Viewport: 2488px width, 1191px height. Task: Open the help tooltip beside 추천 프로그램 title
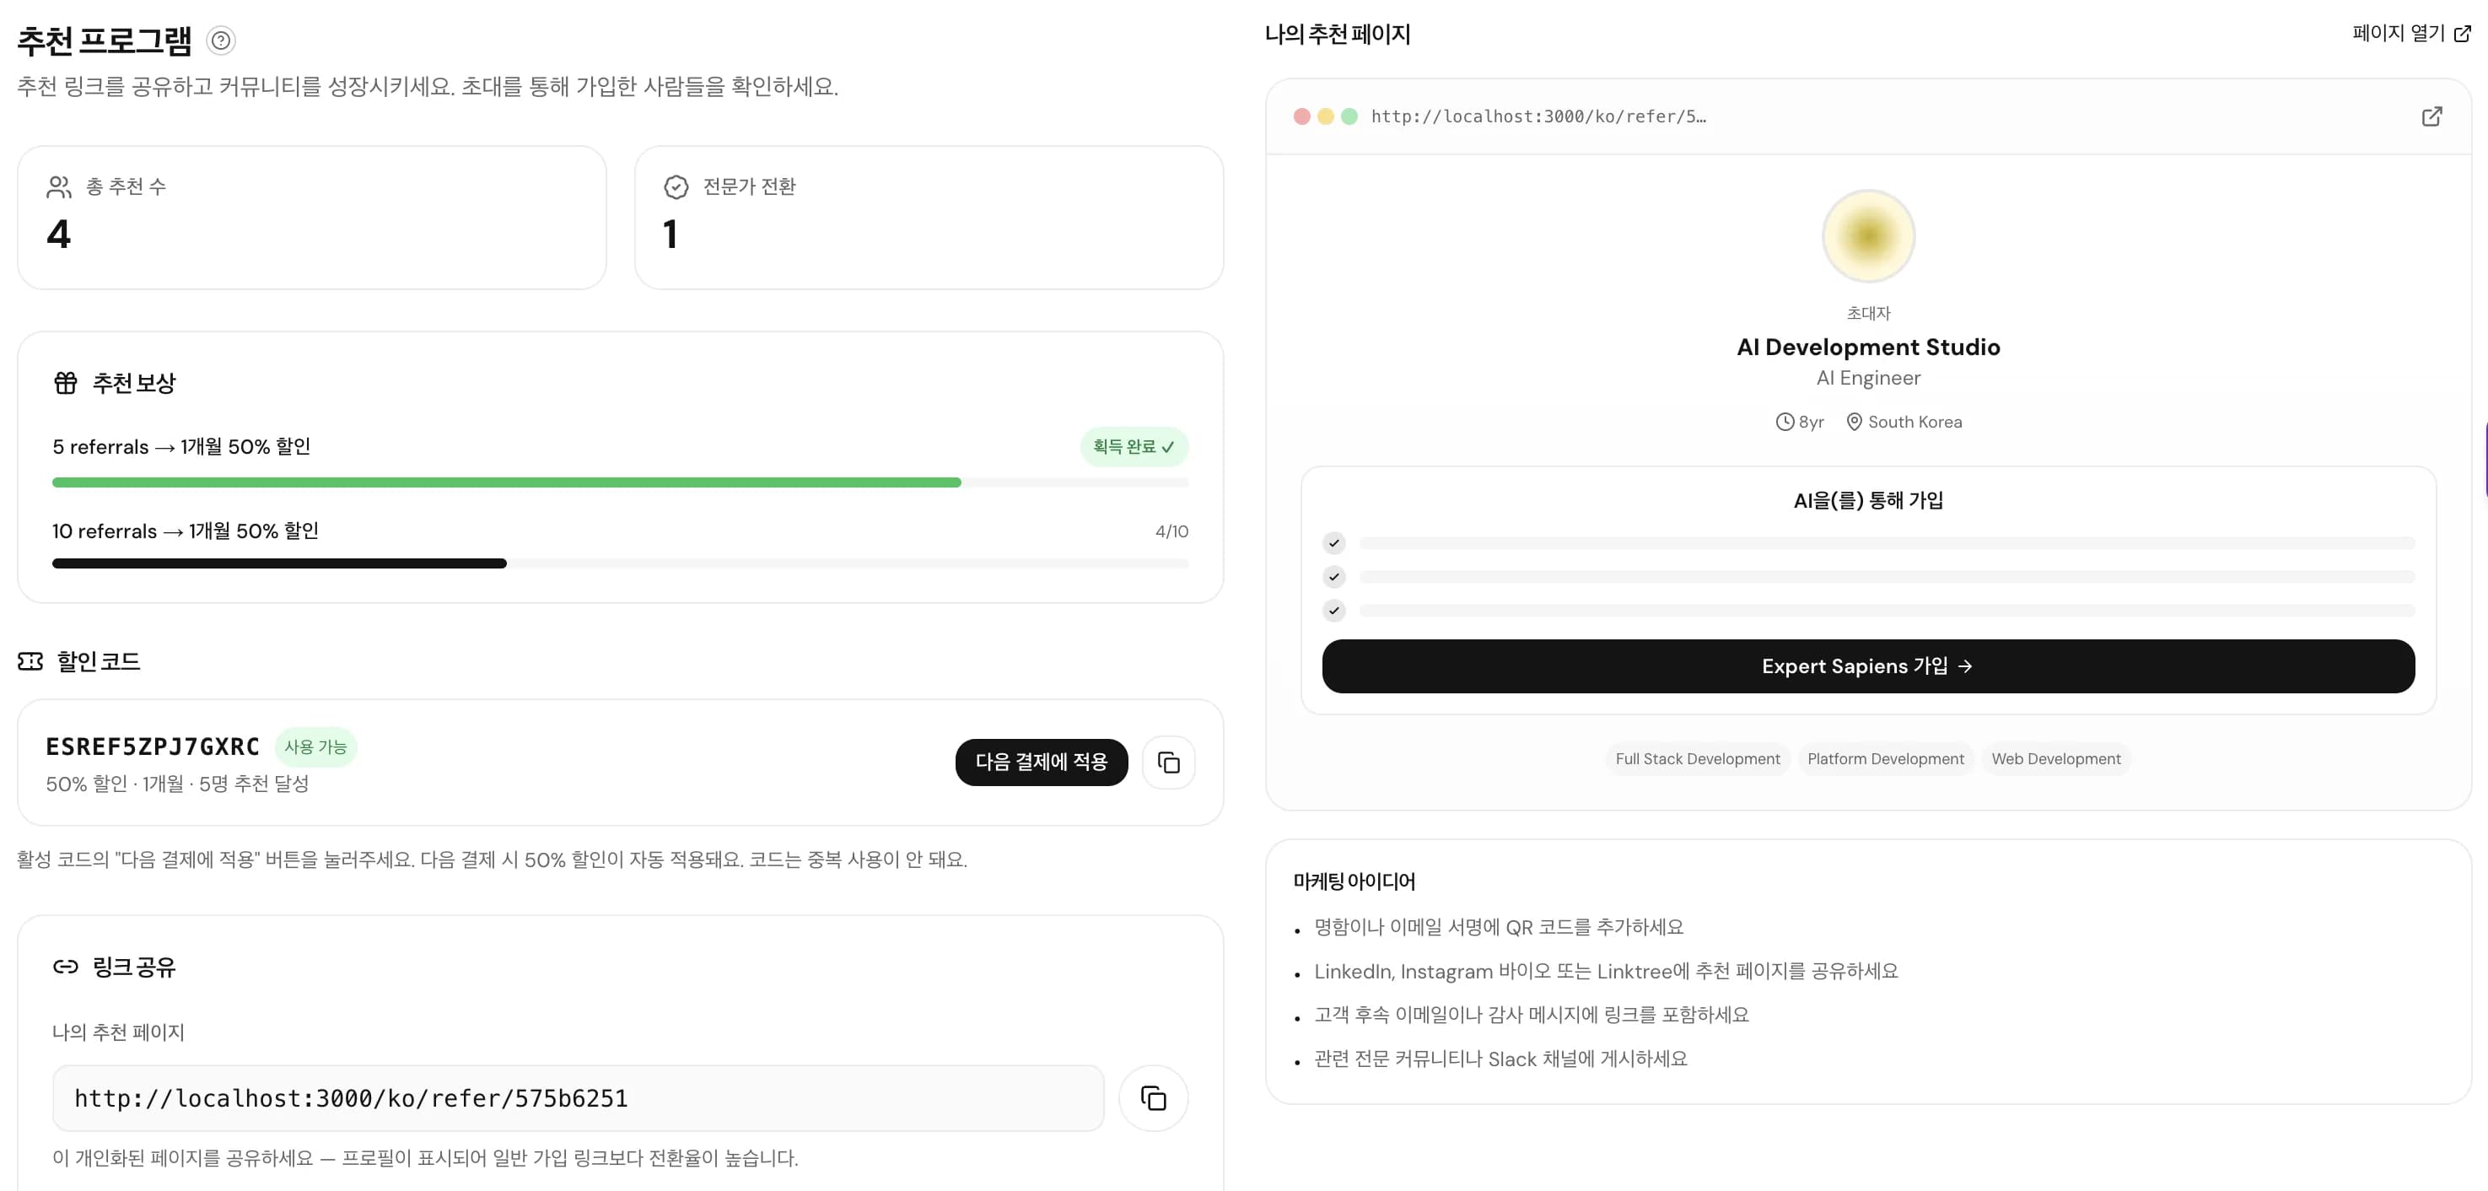pyautogui.click(x=220, y=40)
